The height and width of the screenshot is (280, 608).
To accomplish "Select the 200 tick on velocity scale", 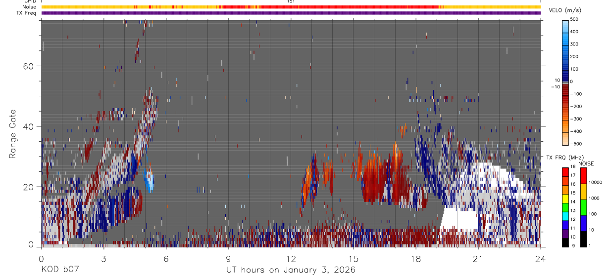I will (575, 57).
